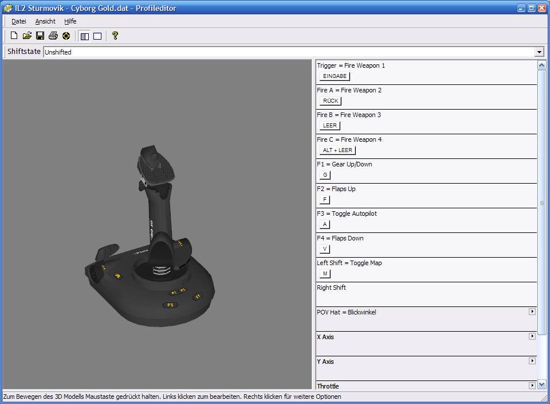Expand the Throttle row arrow

pyautogui.click(x=532, y=386)
